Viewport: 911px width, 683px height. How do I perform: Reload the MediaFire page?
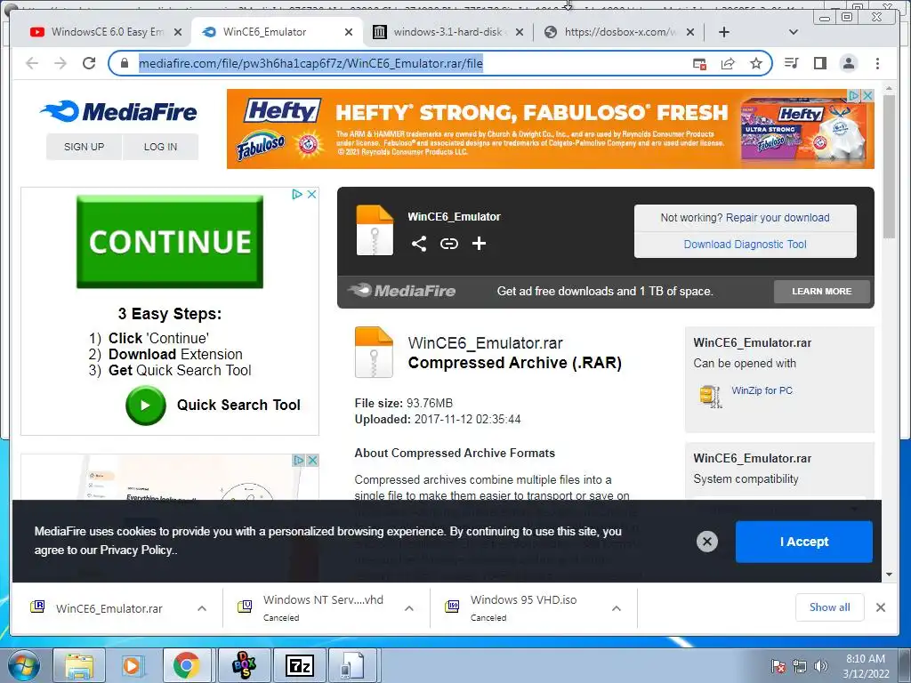click(x=89, y=63)
